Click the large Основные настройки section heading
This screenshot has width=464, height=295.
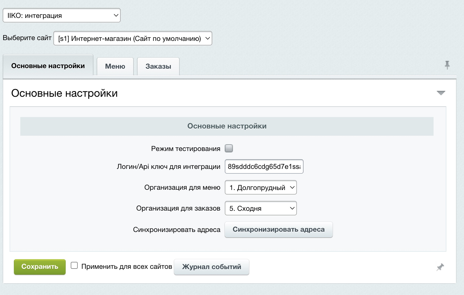[64, 93]
